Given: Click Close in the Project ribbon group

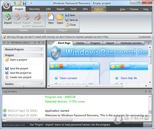Looking at the screenshot, I should point(71,25).
